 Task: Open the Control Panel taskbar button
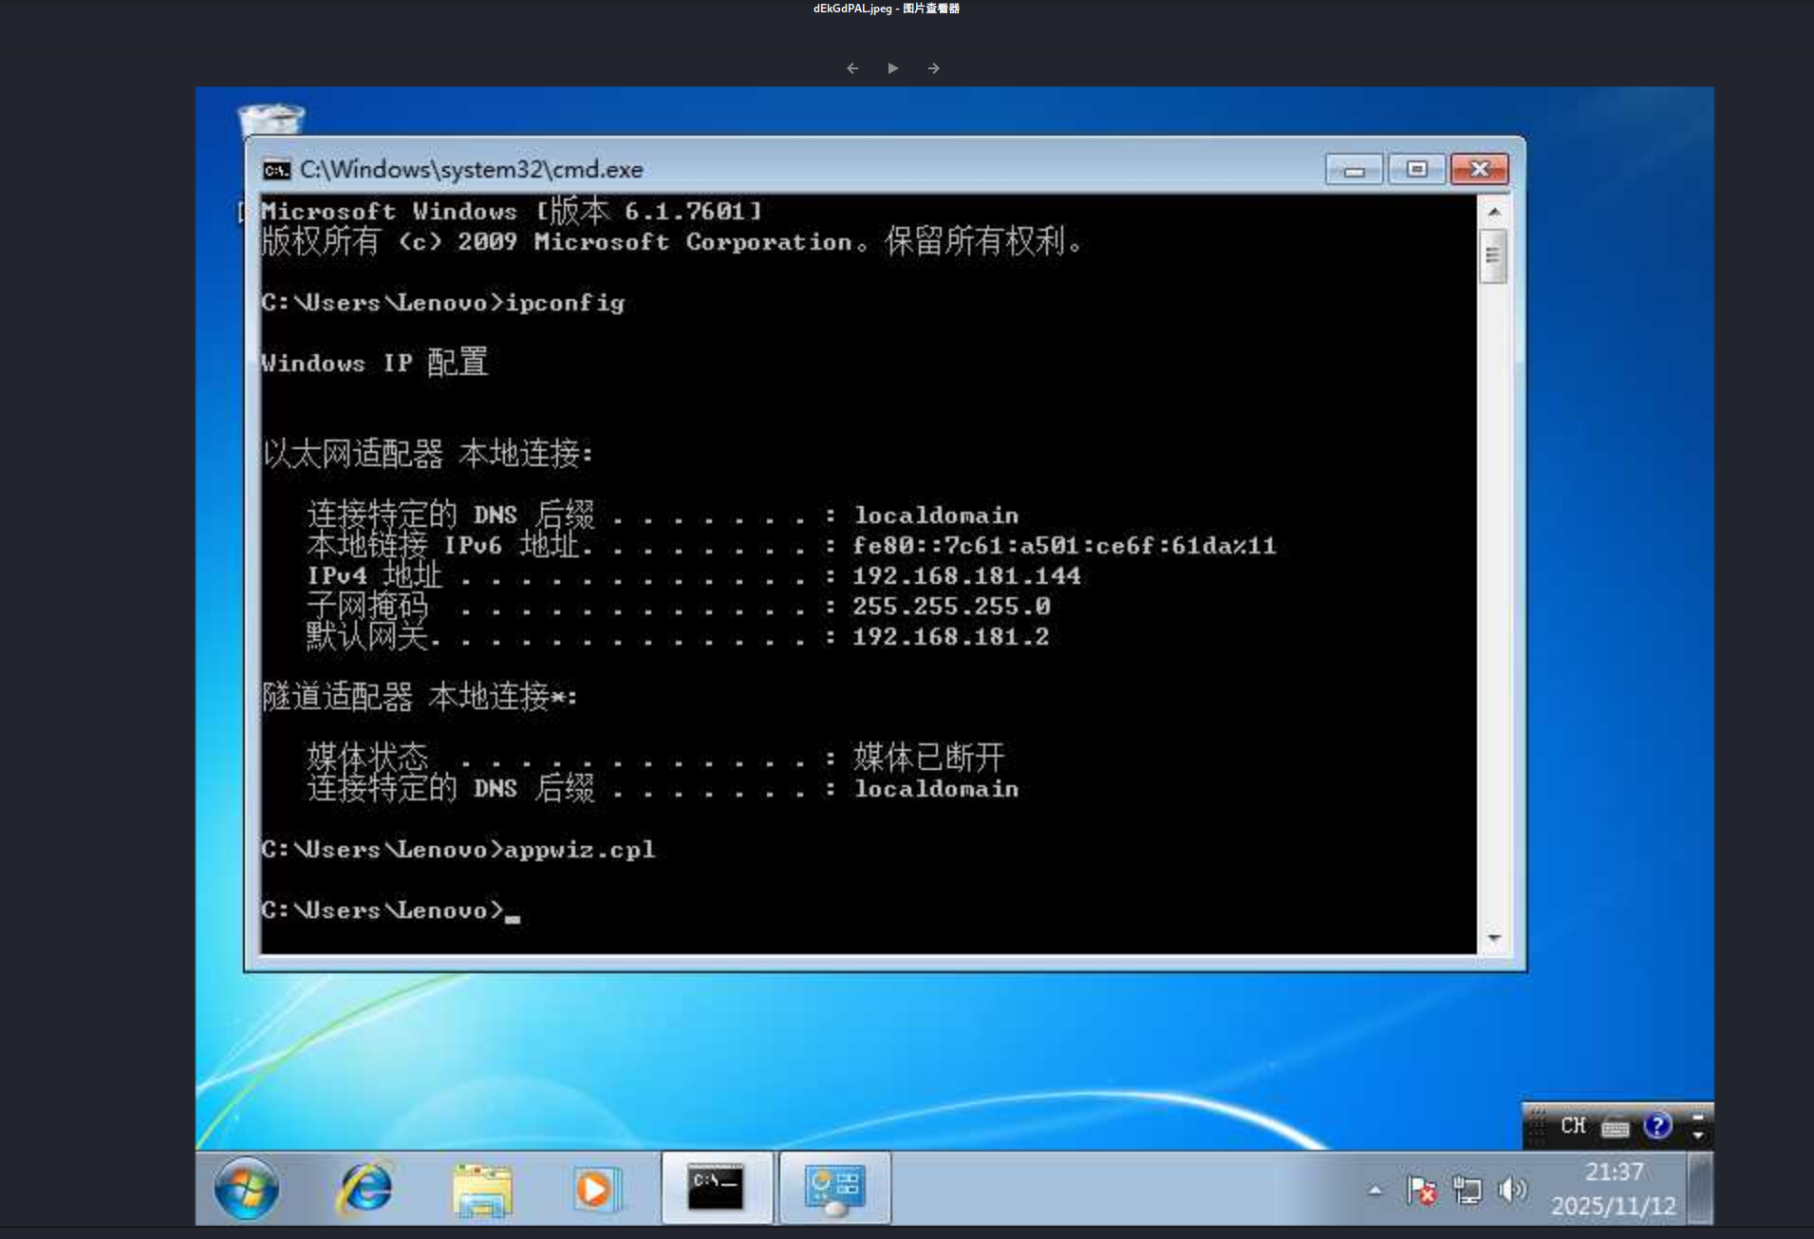click(x=835, y=1188)
